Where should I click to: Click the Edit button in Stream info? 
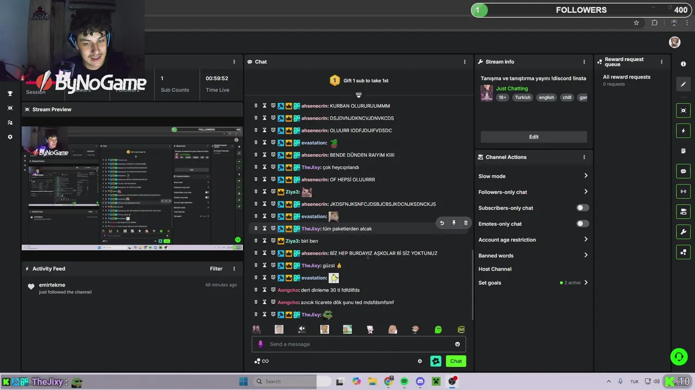pyautogui.click(x=534, y=136)
